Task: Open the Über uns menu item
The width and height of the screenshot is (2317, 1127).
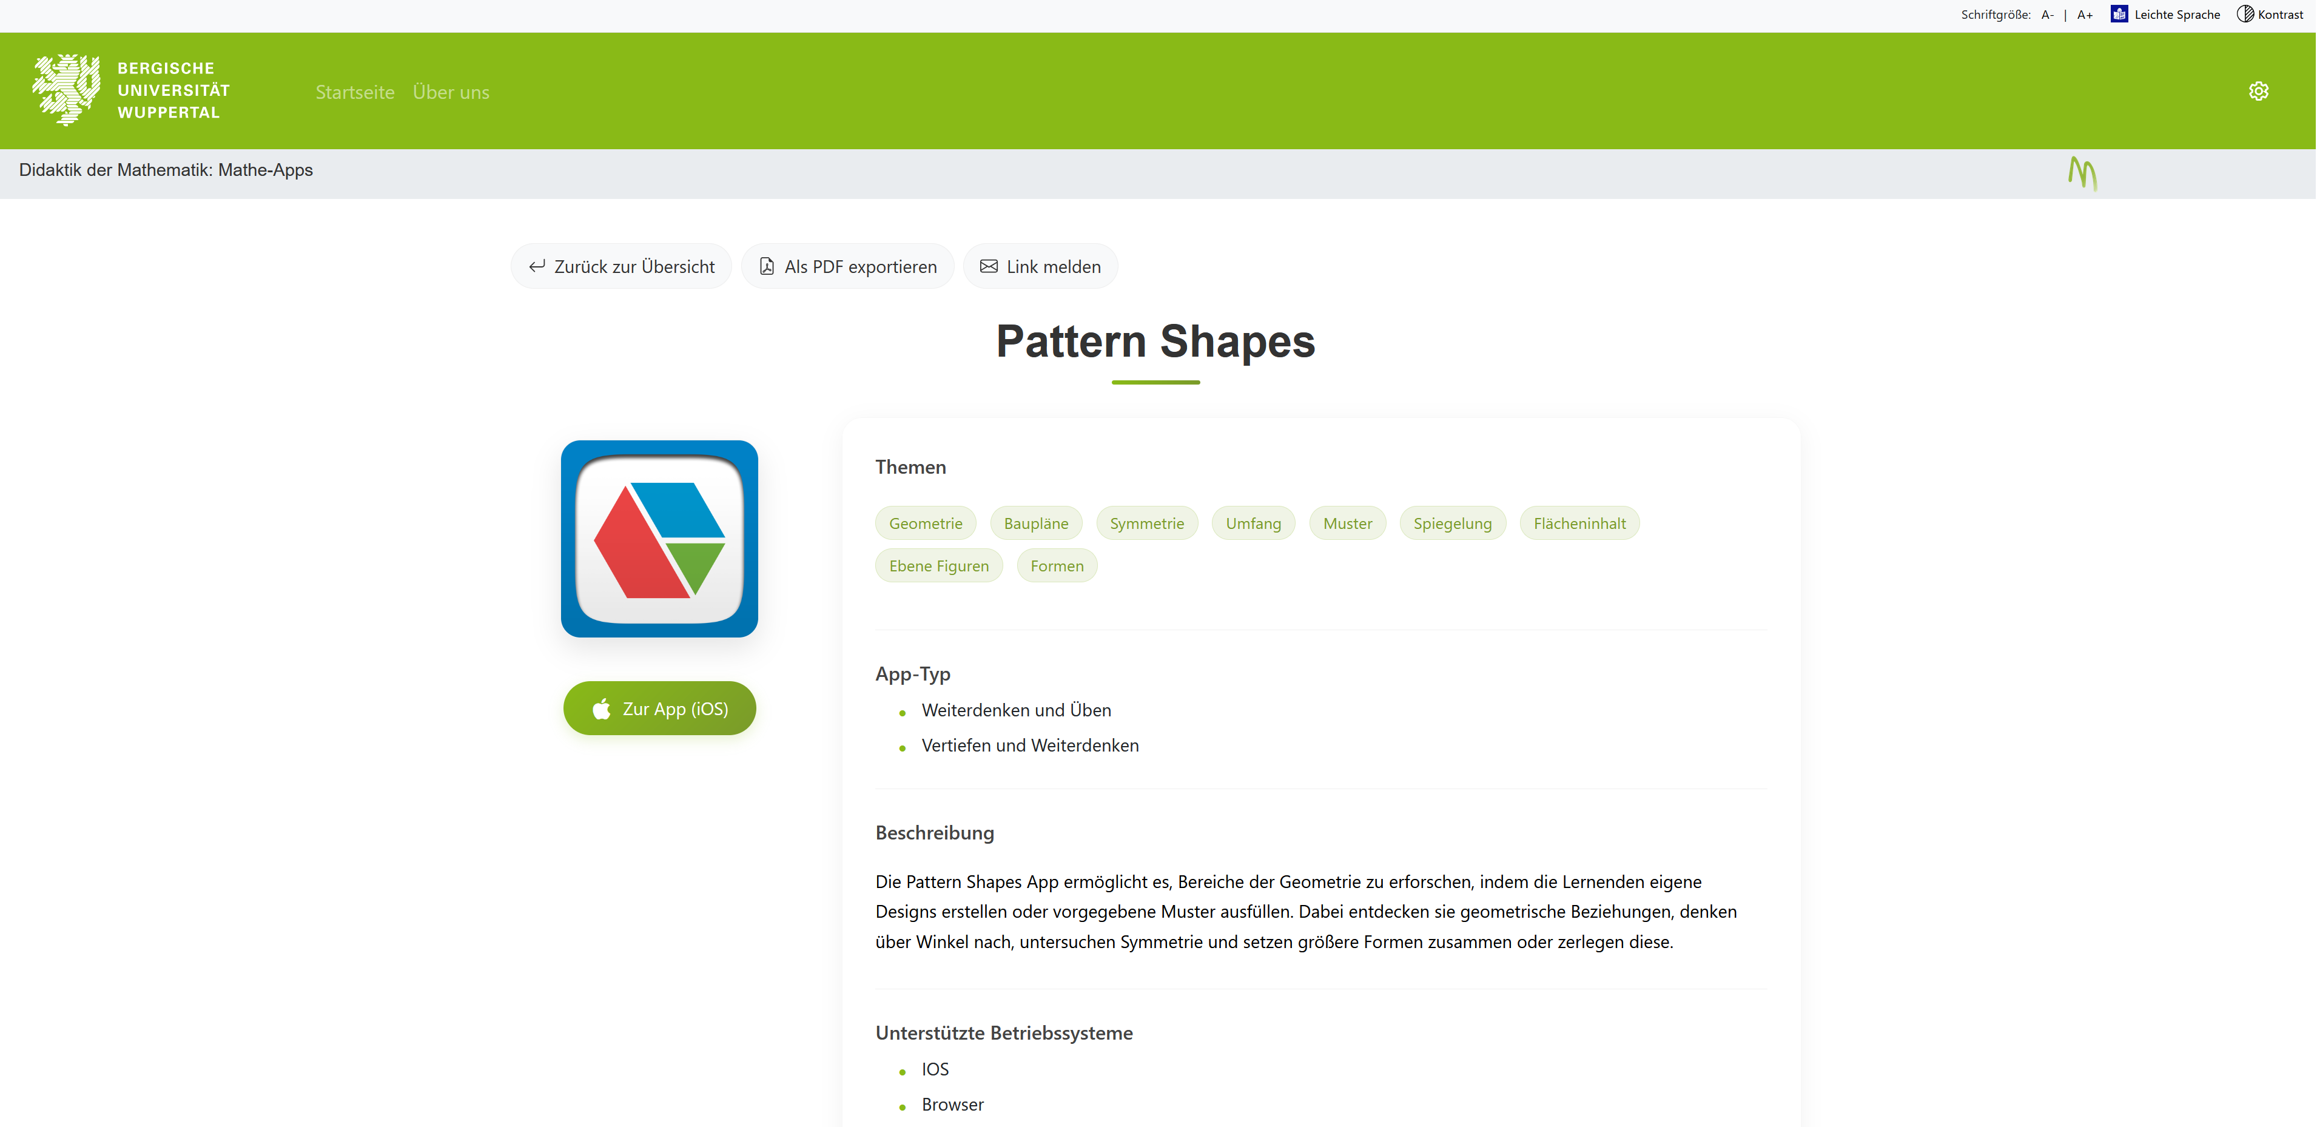Action: click(x=451, y=92)
